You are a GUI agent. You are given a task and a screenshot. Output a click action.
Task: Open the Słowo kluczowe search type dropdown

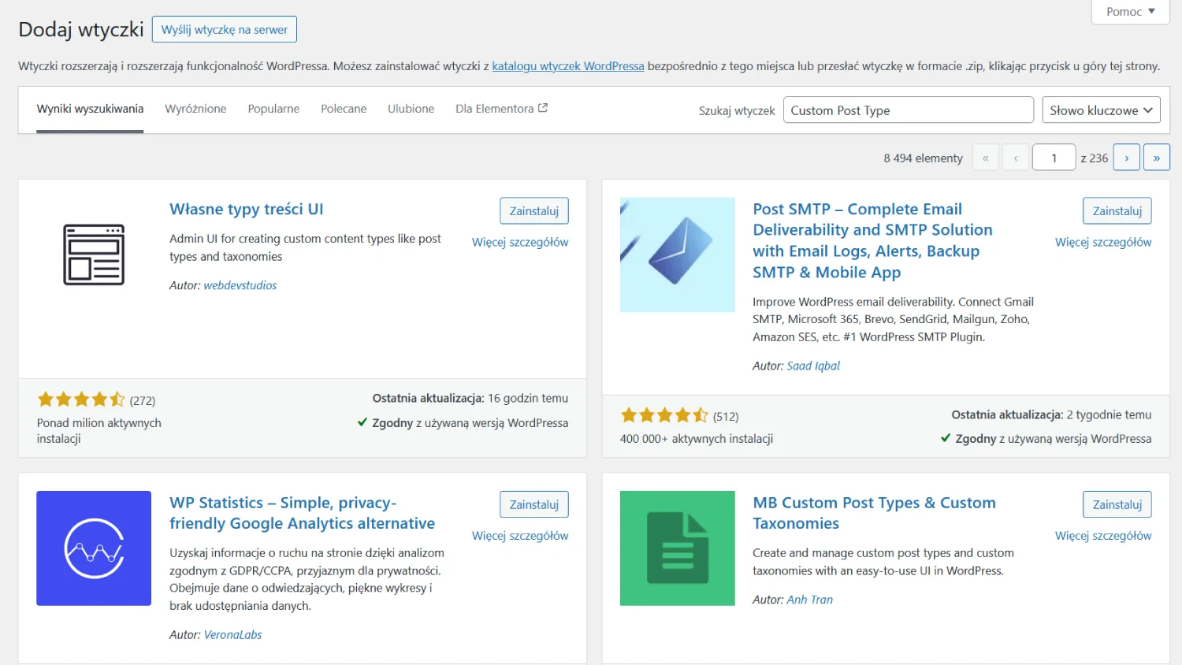click(x=1101, y=110)
